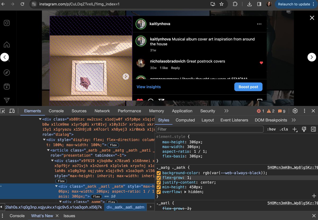Close the Instagram post dialog
This screenshot has height=220, width=318.
pos(312,18)
